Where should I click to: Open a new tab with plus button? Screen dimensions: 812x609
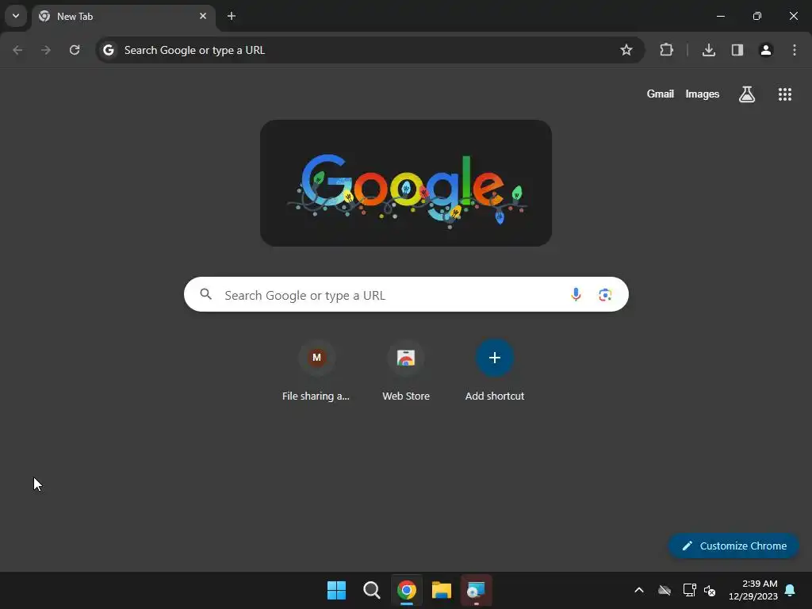click(x=232, y=16)
